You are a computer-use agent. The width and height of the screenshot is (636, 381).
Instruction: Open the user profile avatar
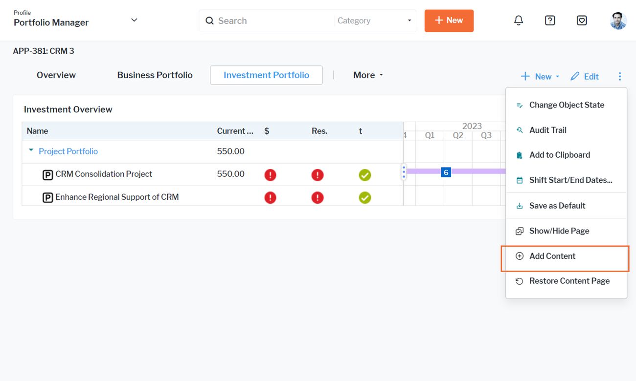618,21
